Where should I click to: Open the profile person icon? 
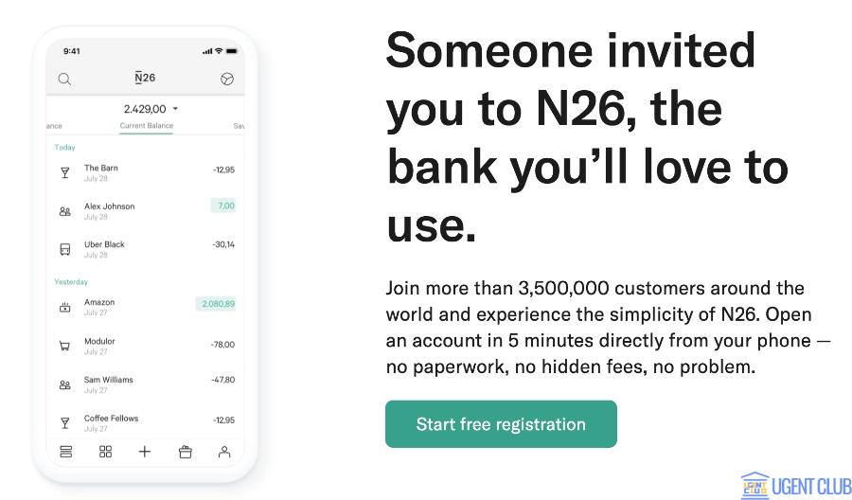point(224,452)
